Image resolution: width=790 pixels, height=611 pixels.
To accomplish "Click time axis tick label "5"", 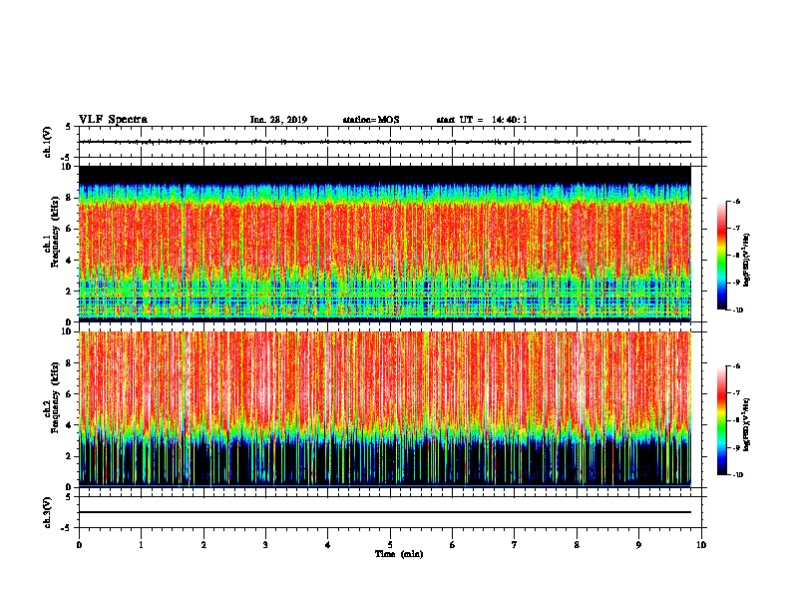I will pos(390,545).
